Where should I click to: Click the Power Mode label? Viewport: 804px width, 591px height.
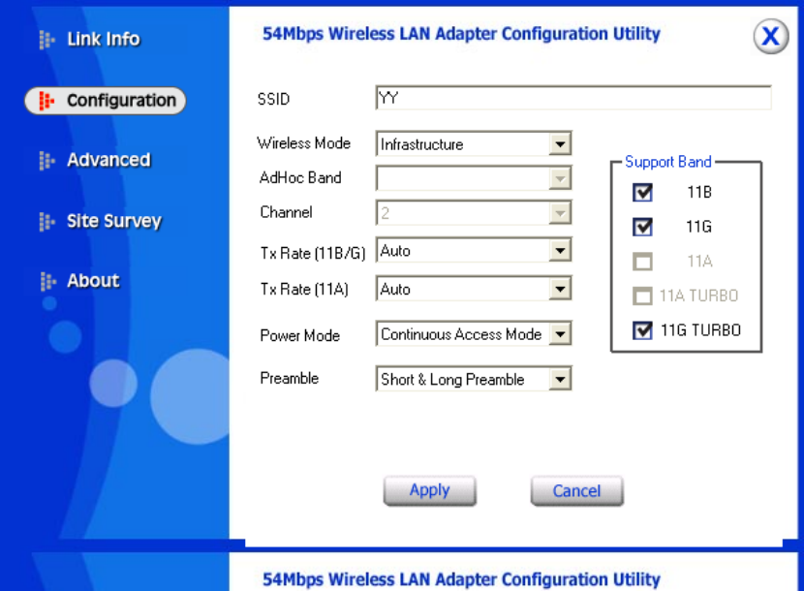coord(300,335)
